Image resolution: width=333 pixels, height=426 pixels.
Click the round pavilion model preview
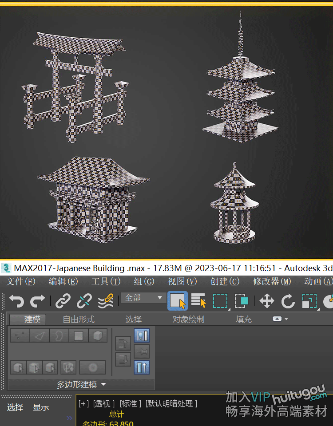click(234, 203)
